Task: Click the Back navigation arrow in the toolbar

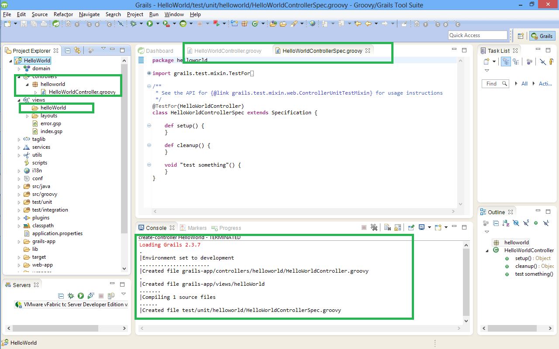Action: click(368, 24)
